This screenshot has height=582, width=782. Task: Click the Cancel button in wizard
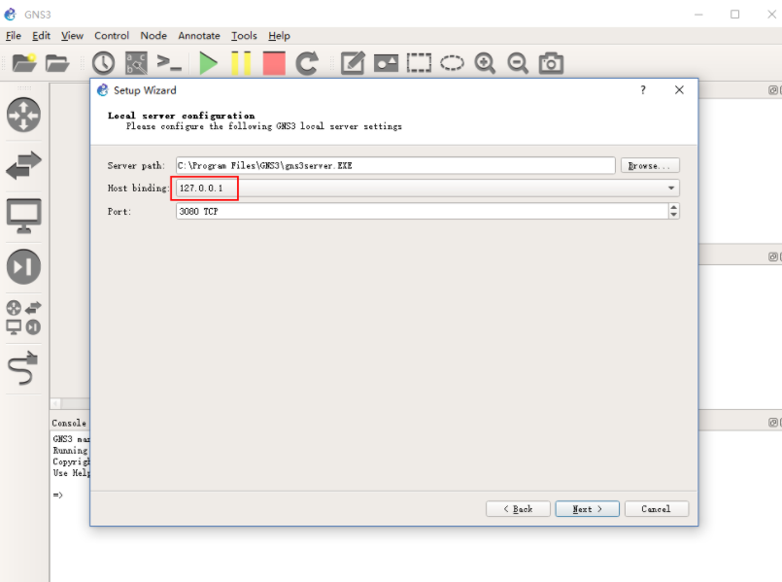(656, 509)
